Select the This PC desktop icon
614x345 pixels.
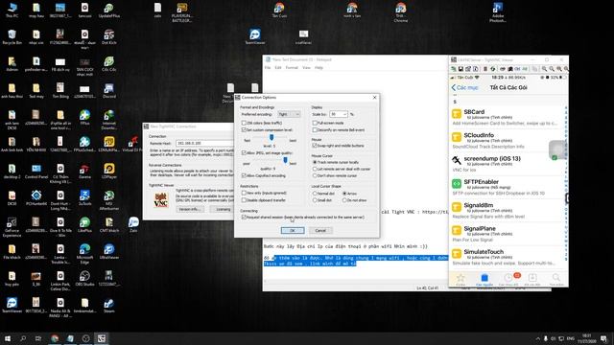point(12,11)
